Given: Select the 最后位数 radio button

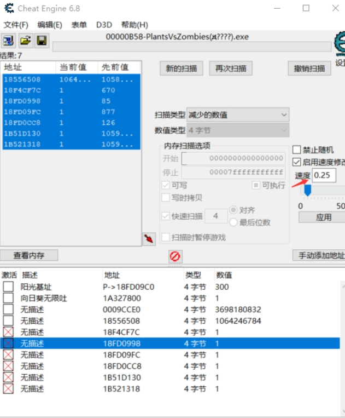Looking at the screenshot, I should click(x=233, y=222).
